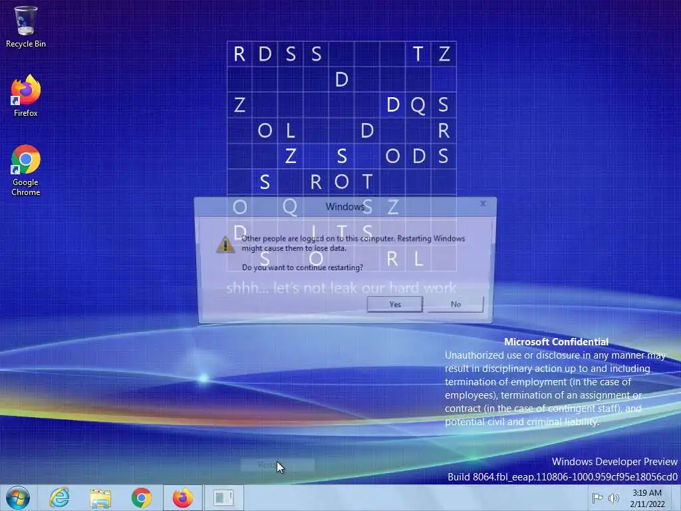Viewport: 681px width, 511px height.
Task: Open the volume speaker tray icon
Action: tap(614, 498)
